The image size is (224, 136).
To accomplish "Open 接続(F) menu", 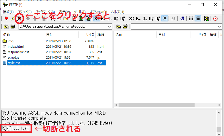I will pos(8,12).
